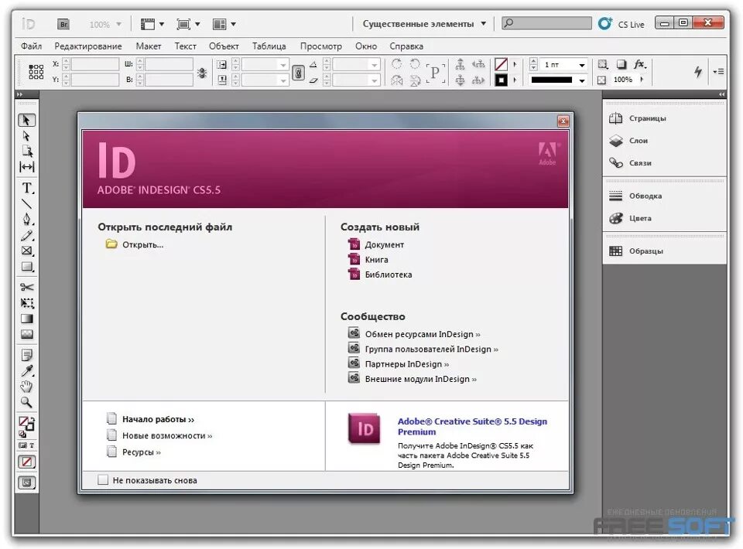This screenshot has height=549, width=743.
Task: Open the Макет menu
Action: [149, 46]
